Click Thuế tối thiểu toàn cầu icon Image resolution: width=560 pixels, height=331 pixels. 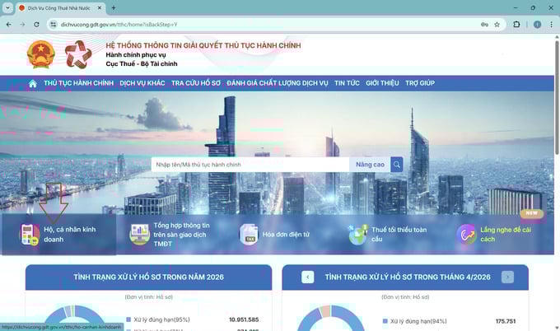[x=357, y=235]
